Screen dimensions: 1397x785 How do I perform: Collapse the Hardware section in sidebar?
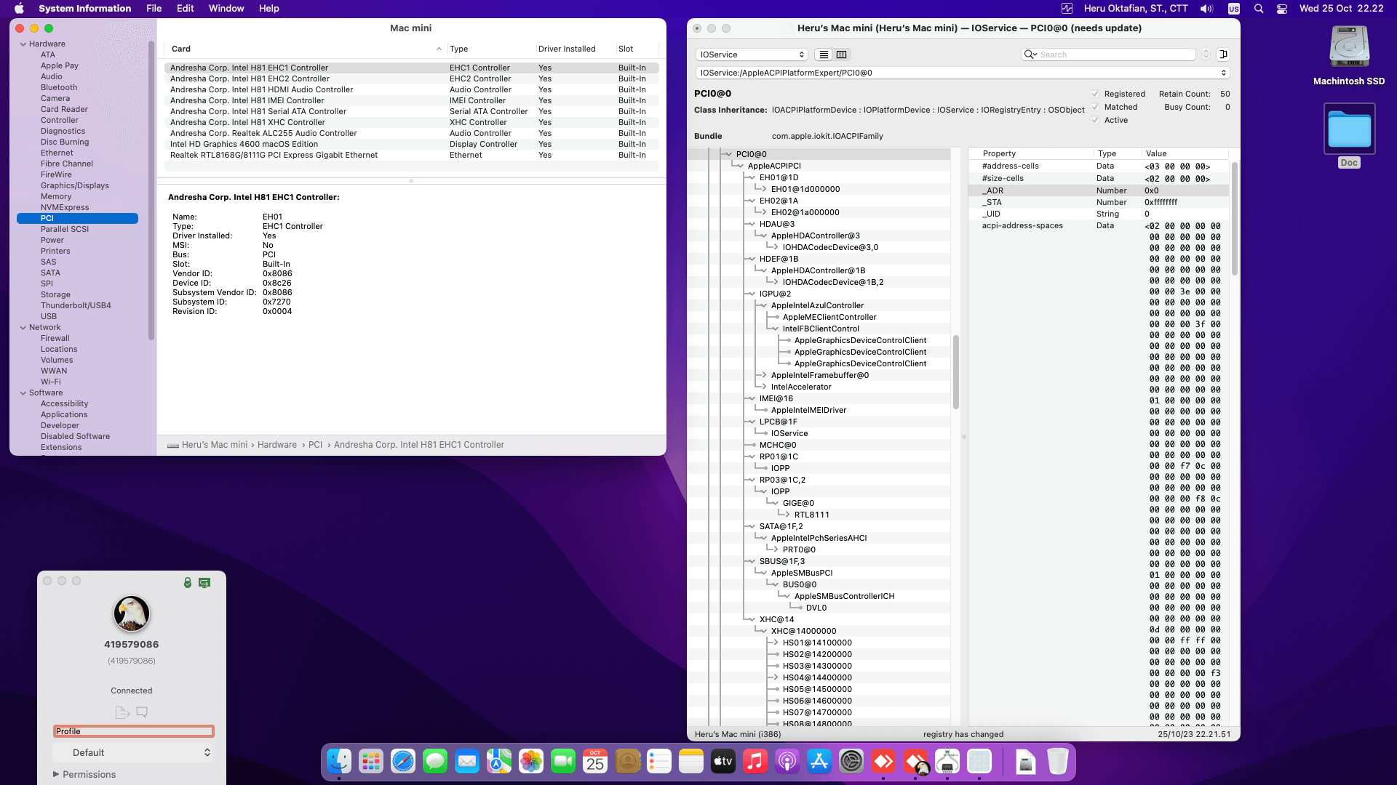pyautogui.click(x=23, y=44)
